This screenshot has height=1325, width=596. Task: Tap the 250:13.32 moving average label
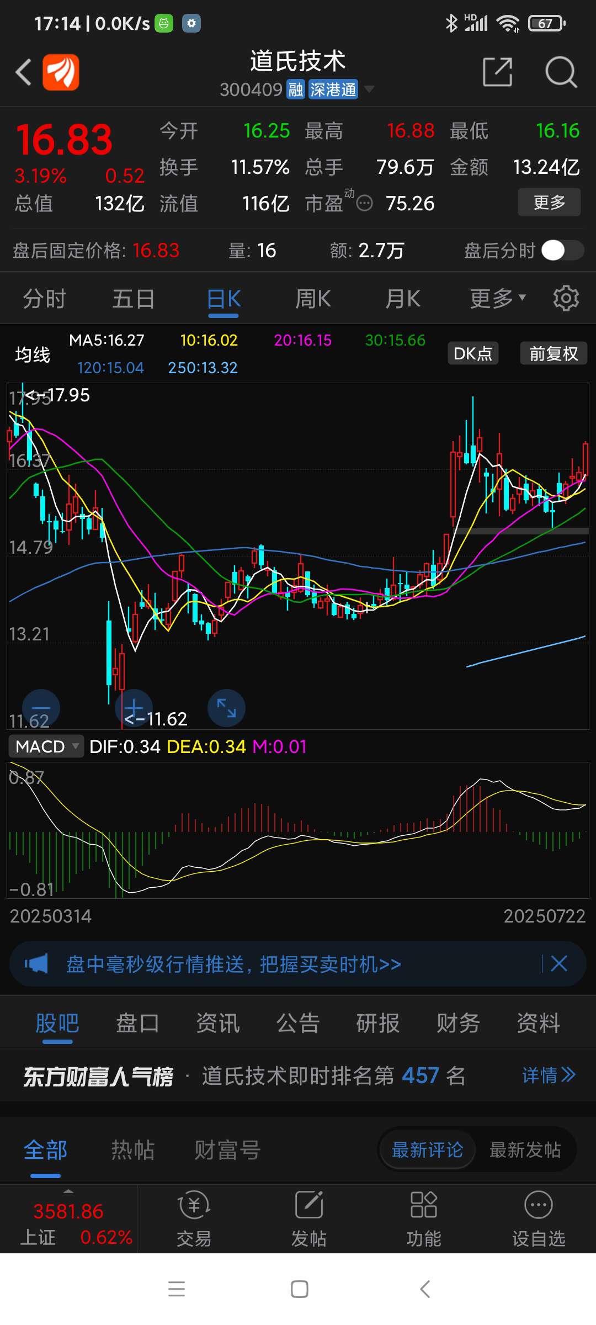coord(203,368)
